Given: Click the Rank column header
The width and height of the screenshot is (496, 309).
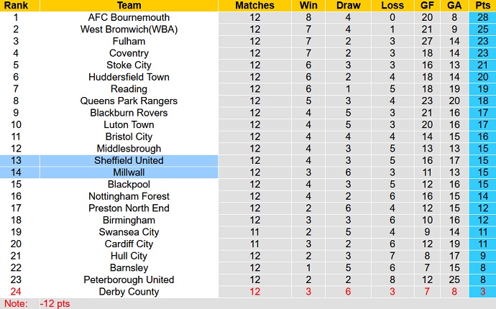Looking at the screenshot, I should [x=14, y=5].
